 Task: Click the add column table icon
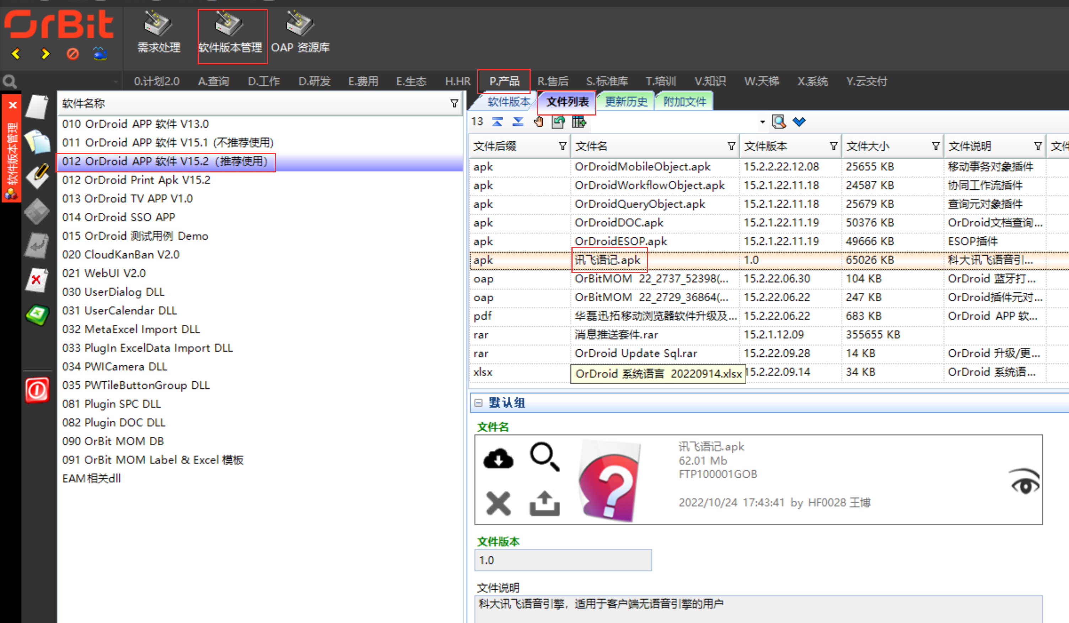pos(579,122)
